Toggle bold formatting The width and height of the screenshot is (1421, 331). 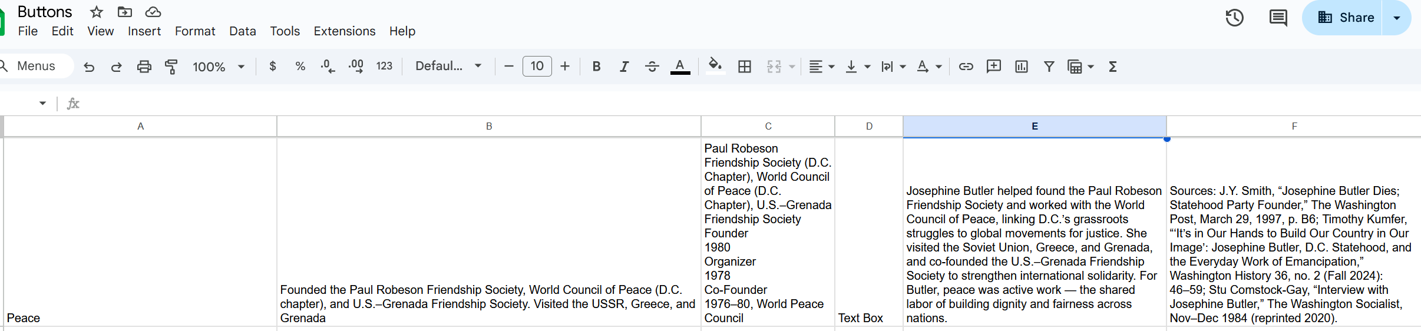click(x=596, y=67)
